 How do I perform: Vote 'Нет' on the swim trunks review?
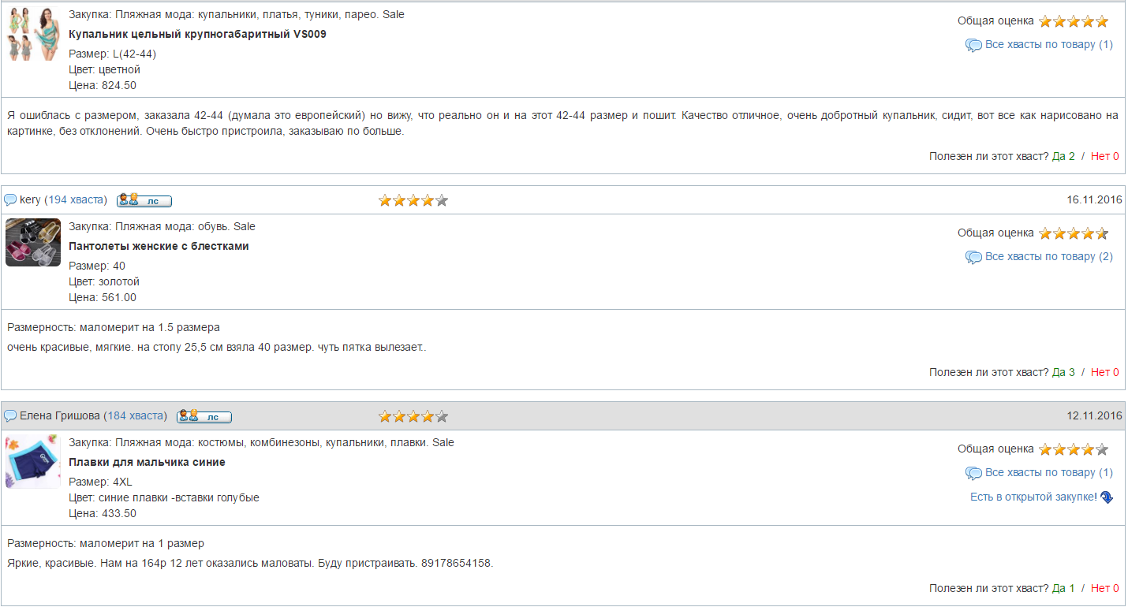tap(1104, 588)
